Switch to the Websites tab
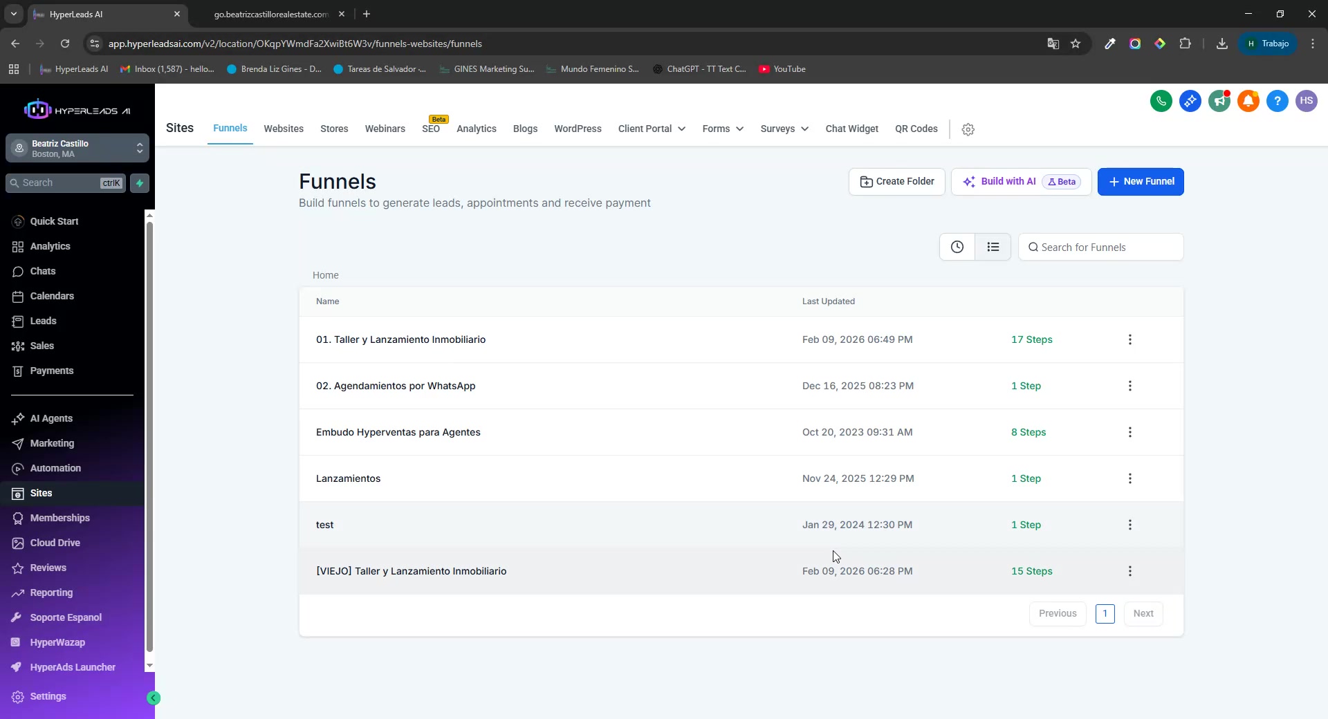This screenshot has height=719, width=1328. coord(284,129)
